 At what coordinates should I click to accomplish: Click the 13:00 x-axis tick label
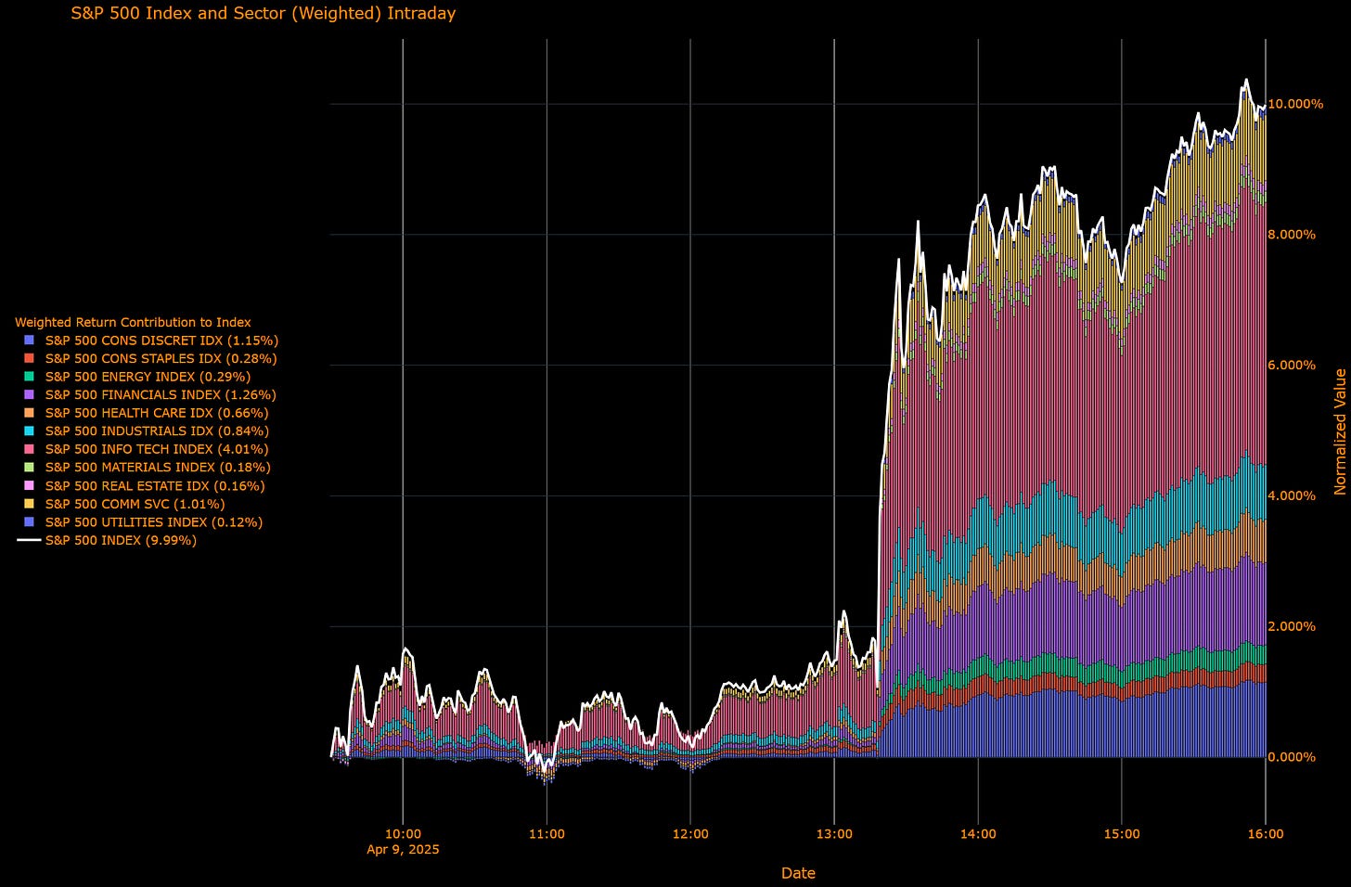click(834, 834)
